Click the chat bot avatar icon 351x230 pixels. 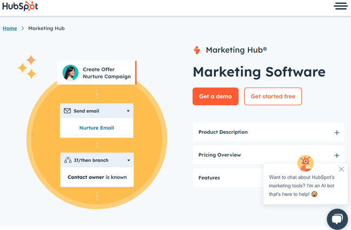(305, 164)
